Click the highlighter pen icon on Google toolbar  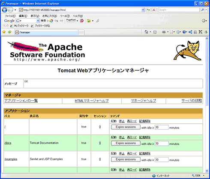tap(97, 21)
